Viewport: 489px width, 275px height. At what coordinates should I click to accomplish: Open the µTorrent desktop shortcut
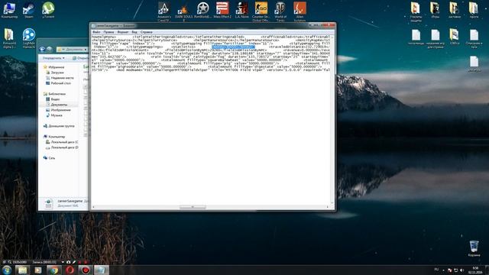48,10
